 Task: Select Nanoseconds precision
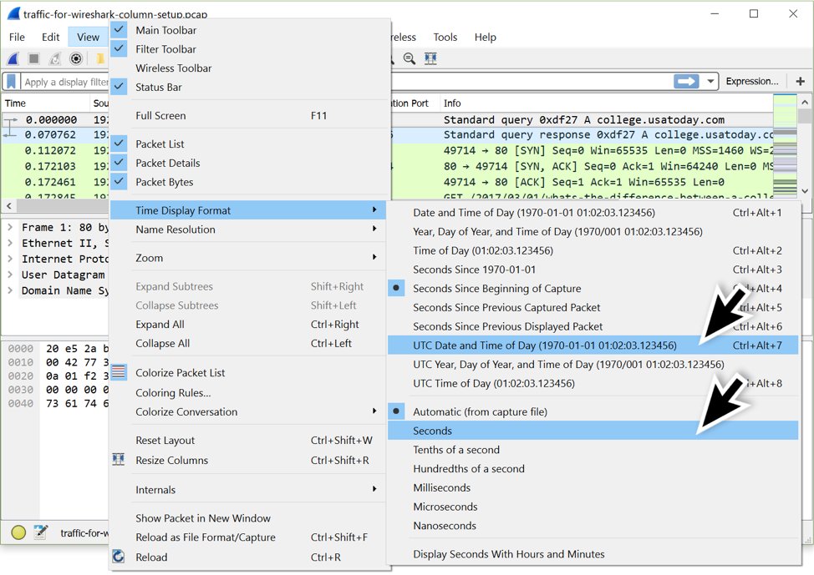tap(593, 526)
